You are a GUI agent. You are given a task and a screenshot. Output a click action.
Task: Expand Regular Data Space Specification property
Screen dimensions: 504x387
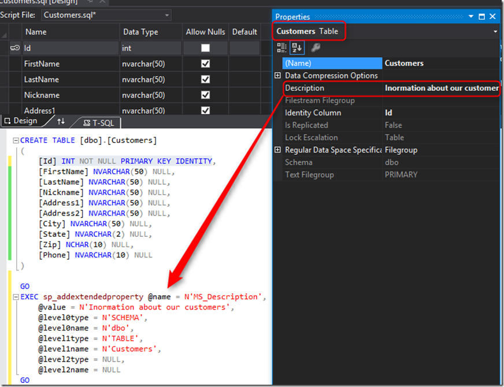(277, 150)
